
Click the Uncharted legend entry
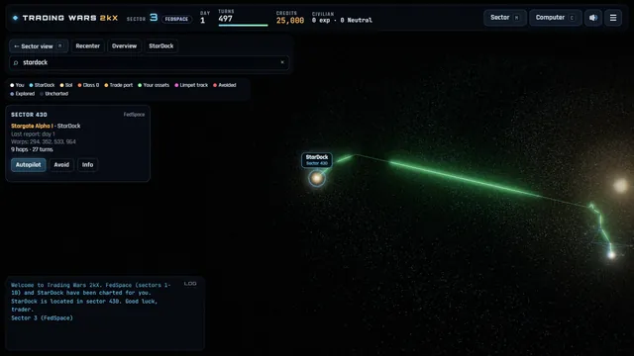coord(53,94)
